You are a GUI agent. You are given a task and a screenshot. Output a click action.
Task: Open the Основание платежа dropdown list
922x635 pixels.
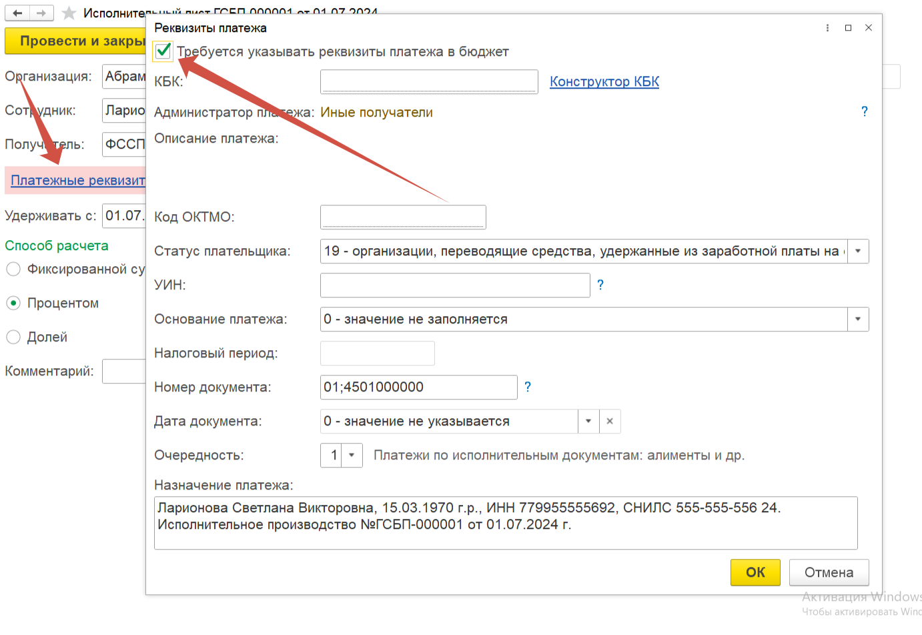tap(858, 320)
